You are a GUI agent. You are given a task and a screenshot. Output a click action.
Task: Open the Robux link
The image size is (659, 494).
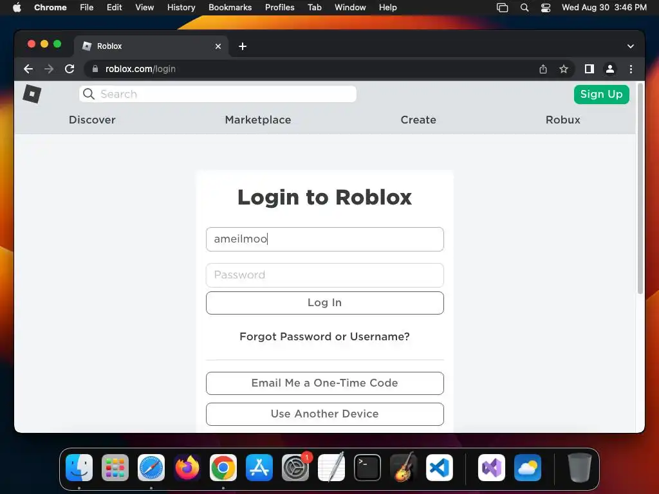coord(562,120)
